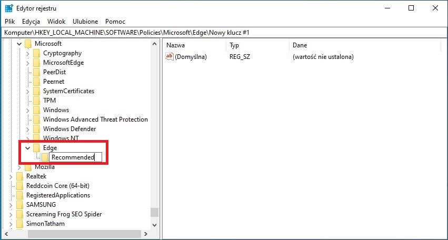
Task: Select the Edge folder icon
Action: (x=36, y=148)
